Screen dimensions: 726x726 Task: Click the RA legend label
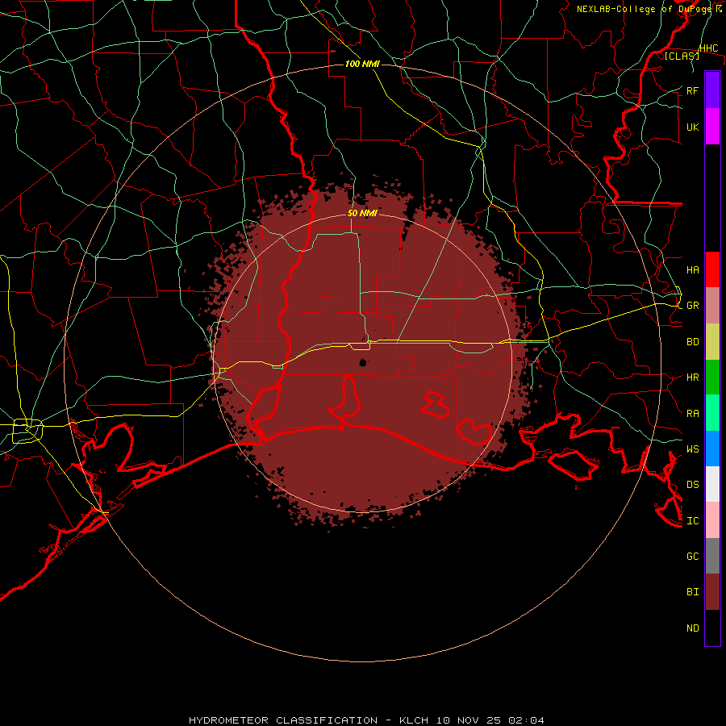(692, 414)
